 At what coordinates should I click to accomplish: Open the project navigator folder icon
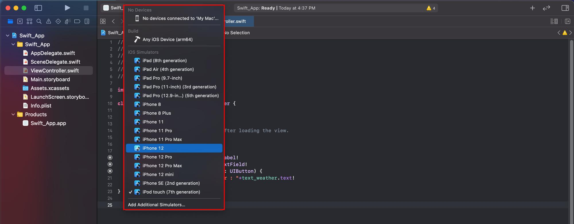coord(10,21)
